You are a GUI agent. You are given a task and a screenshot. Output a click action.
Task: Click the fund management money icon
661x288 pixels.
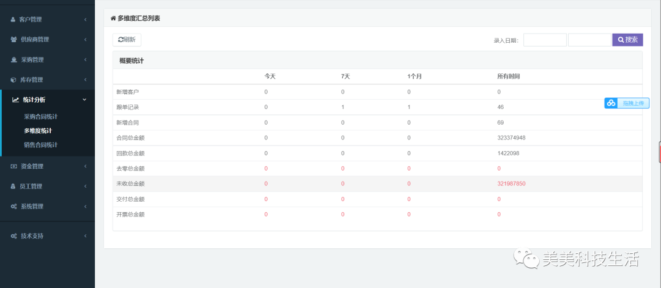13,166
